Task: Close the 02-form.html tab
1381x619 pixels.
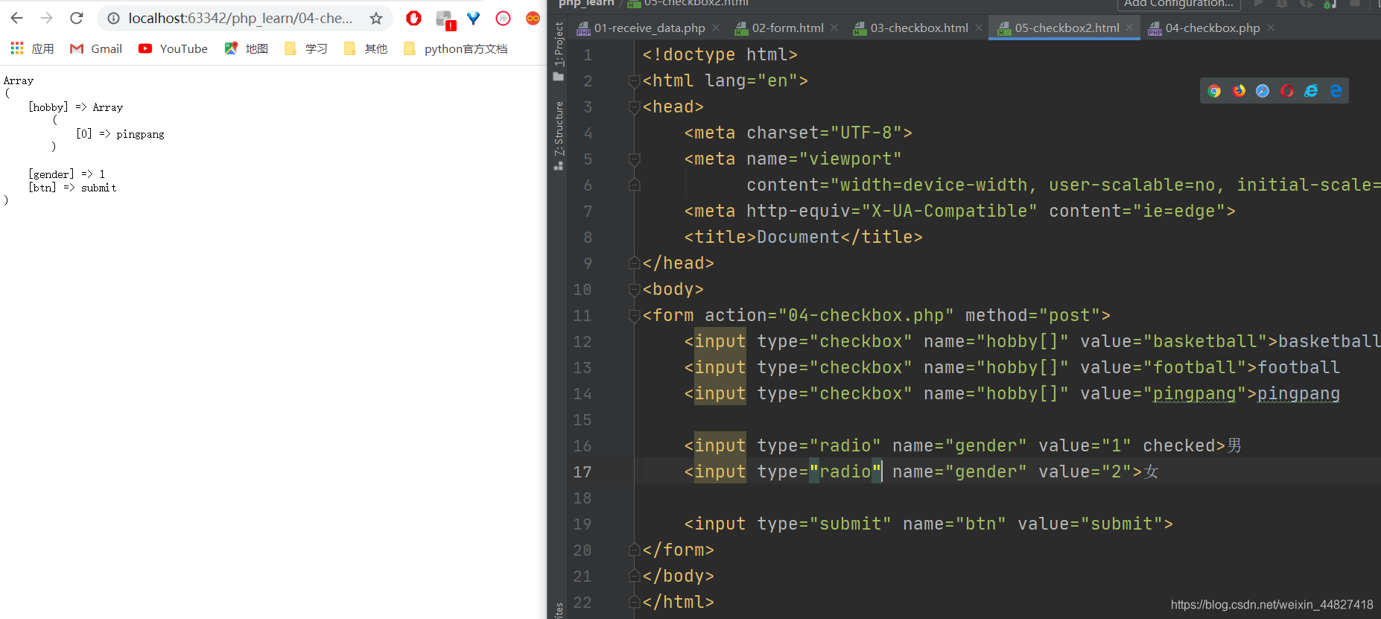Action: pyautogui.click(x=834, y=28)
